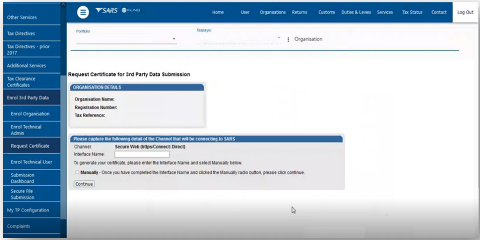This screenshot has width=480, height=240.
Task: Select Request Certificate in the sidebar
Action: (31, 146)
